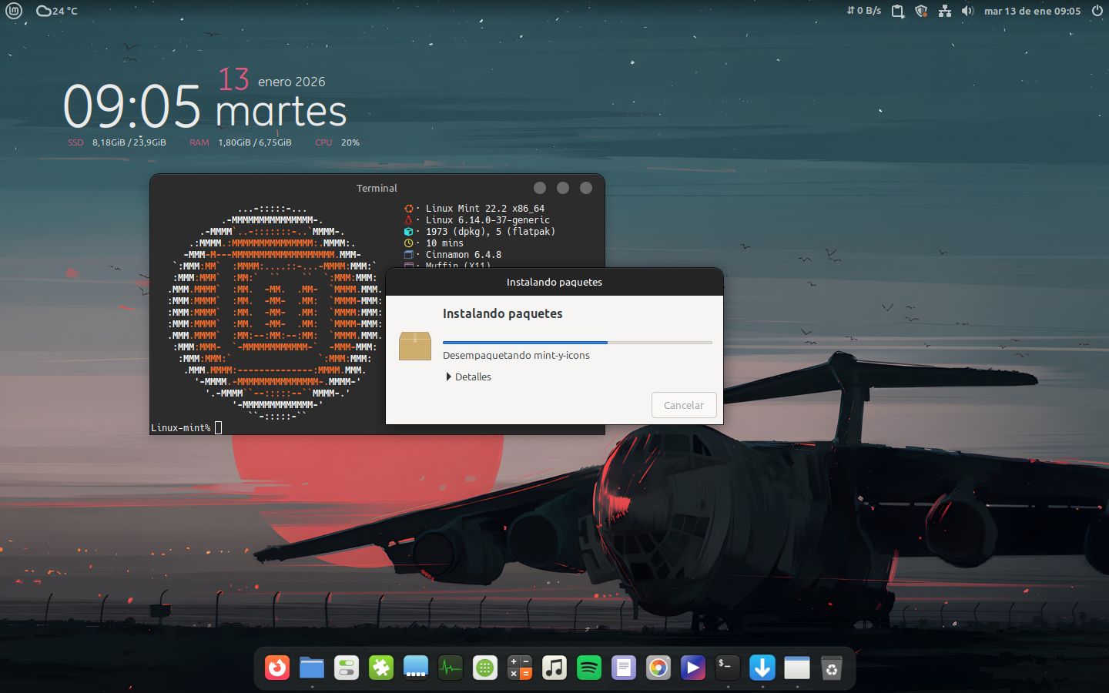Screen dimensions: 1109x693
Task: Open the 24 °C weather applet
Action: pyautogui.click(x=57, y=11)
